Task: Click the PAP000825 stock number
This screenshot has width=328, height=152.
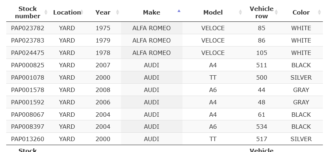Action: pos(27,65)
